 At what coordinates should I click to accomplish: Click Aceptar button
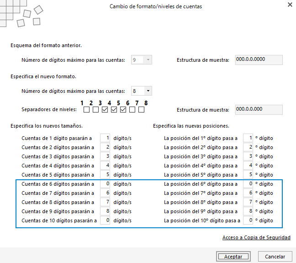pos(233,257)
